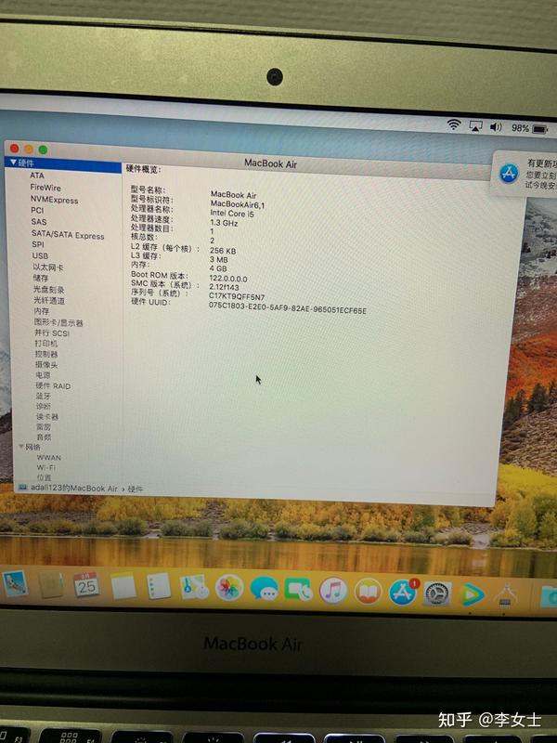Select 电源 power entry in sidebar
This screenshot has height=743, width=557.
tap(43, 375)
